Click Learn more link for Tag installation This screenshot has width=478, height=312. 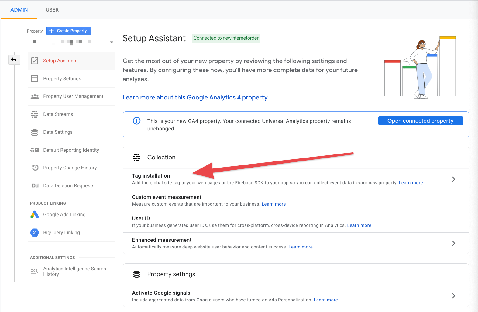(x=411, y=183)
